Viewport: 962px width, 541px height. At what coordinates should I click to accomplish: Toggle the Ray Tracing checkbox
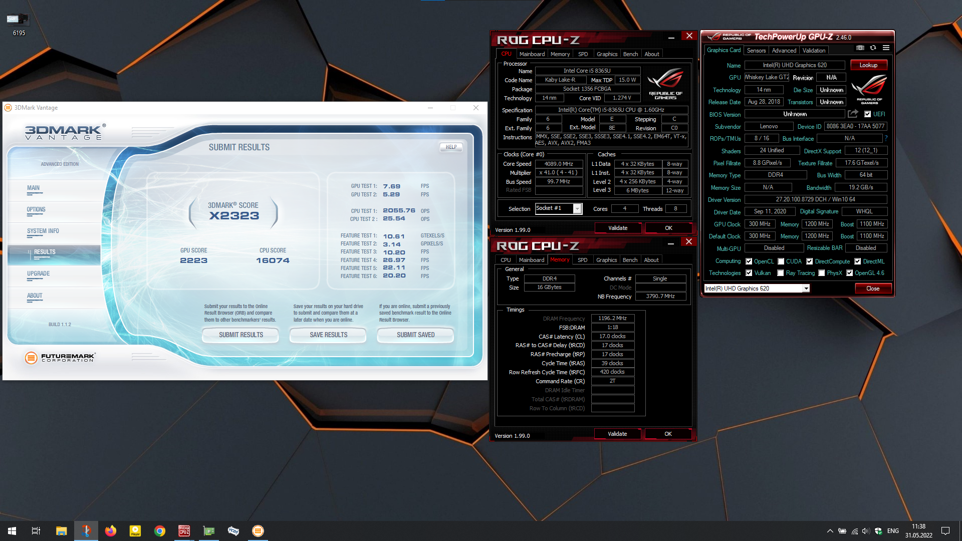coord(780,273)
